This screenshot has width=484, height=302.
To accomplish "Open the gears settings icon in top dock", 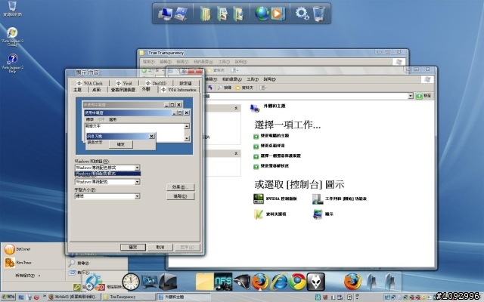I will [x=302, y=14].
